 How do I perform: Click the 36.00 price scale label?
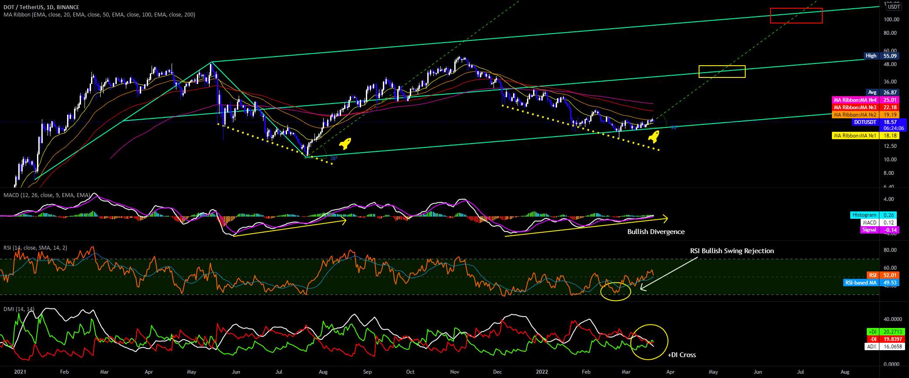tap(891, 82)
